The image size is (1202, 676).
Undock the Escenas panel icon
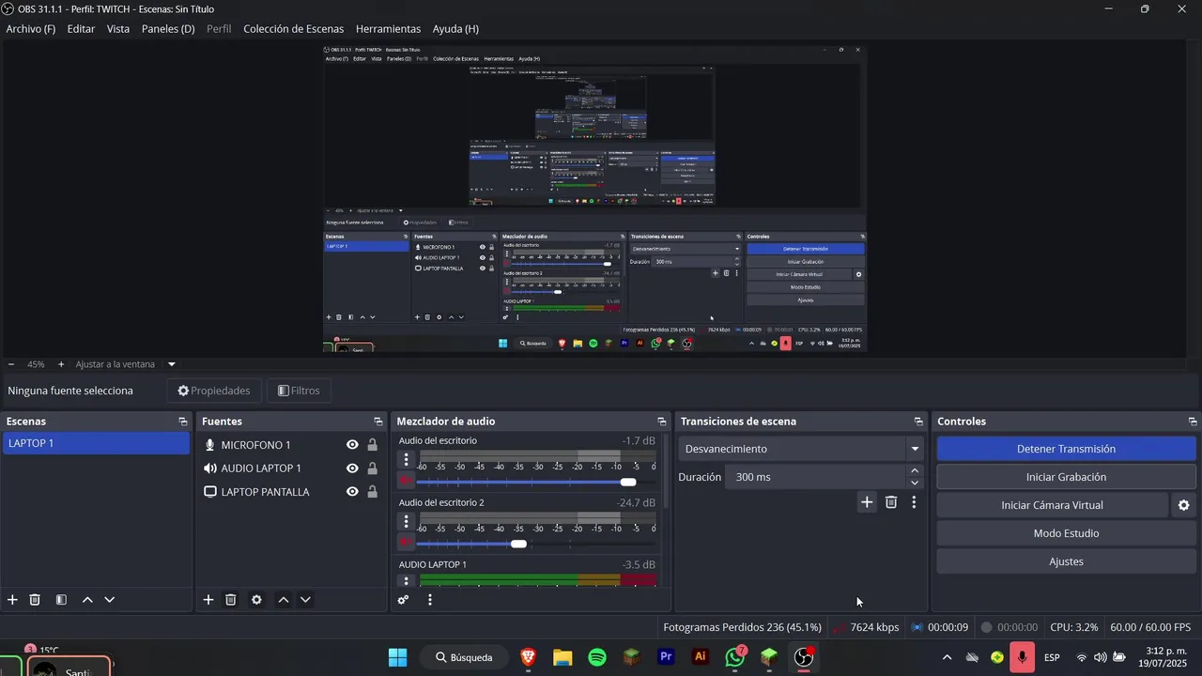pyautogui.click(x=183, y=422)
